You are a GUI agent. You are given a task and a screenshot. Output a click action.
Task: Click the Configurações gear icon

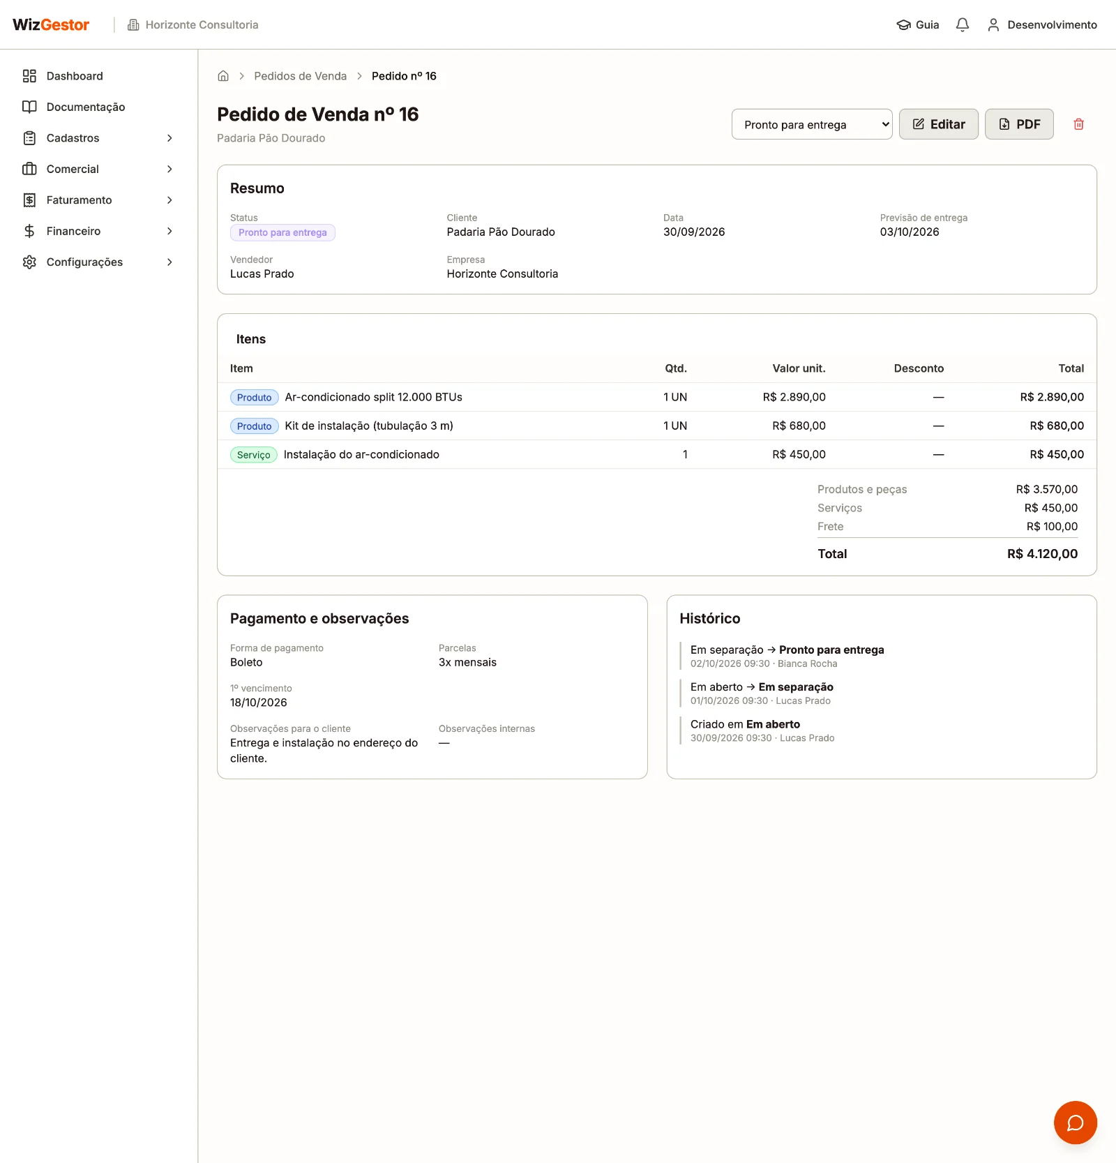[29, 262]
